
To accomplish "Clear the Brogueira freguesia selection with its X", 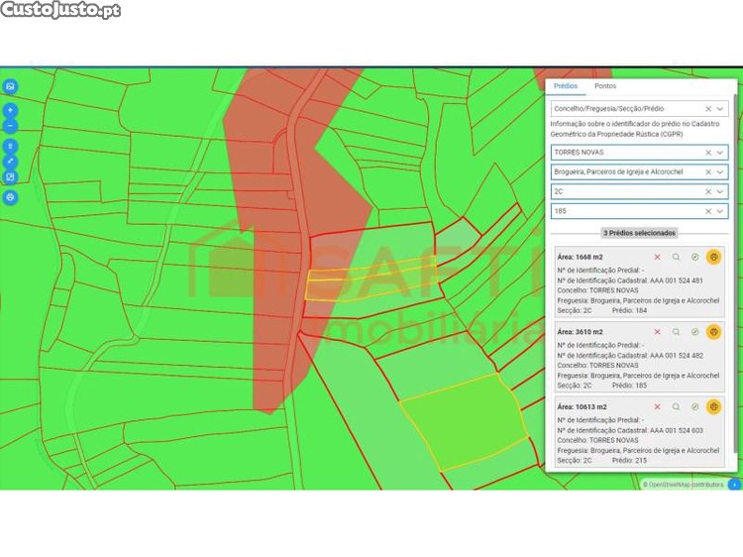I will point(707,171).
